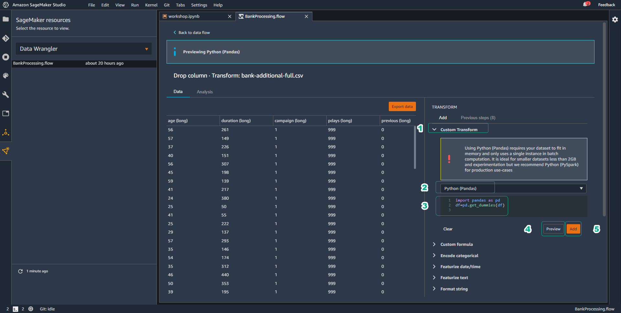Open the wrench Property Inspector icon
The width and height of the screenshot is (621, 313).
5,95
